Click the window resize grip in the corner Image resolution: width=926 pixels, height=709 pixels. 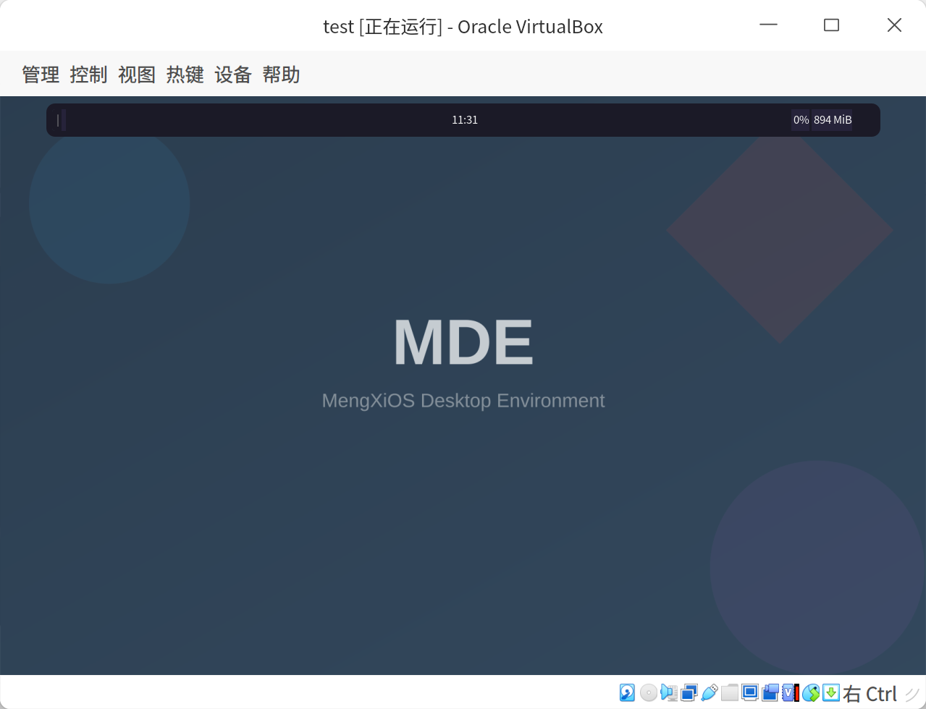tap(912, 694)
